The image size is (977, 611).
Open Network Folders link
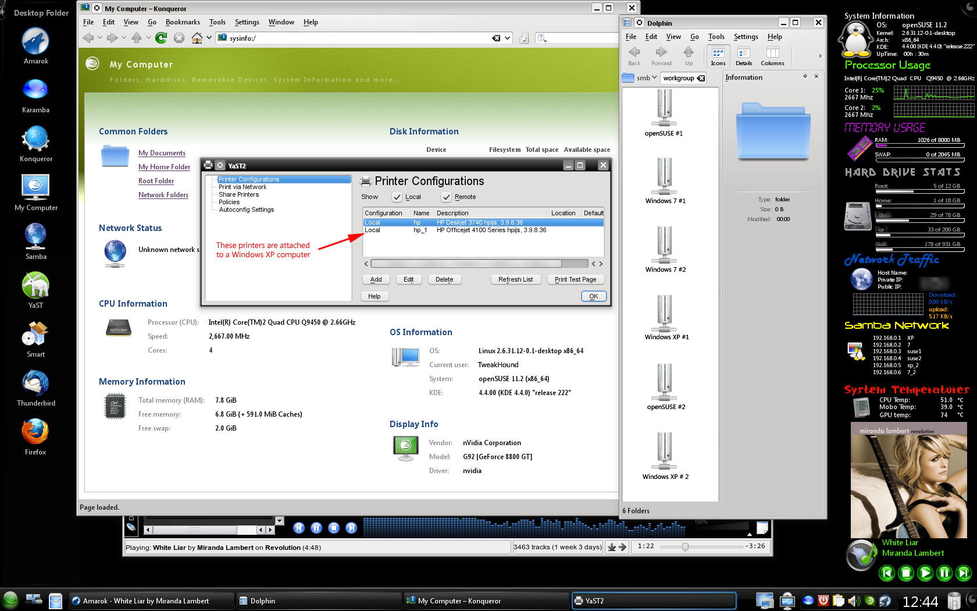(x=163, y=195)
